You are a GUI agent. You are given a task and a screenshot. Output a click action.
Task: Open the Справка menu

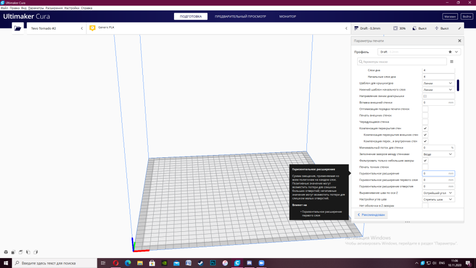pos(86,8)
